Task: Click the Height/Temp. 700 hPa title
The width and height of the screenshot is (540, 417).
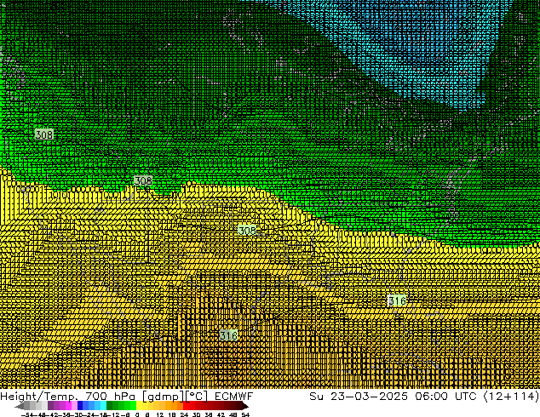Action: tap(67, 397)
